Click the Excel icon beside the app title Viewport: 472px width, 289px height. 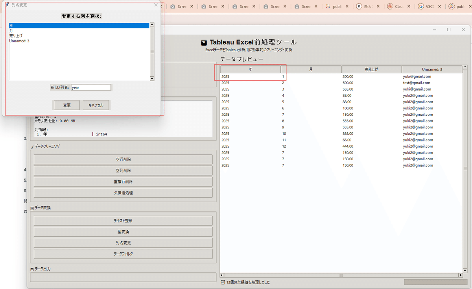pos(204,42)
